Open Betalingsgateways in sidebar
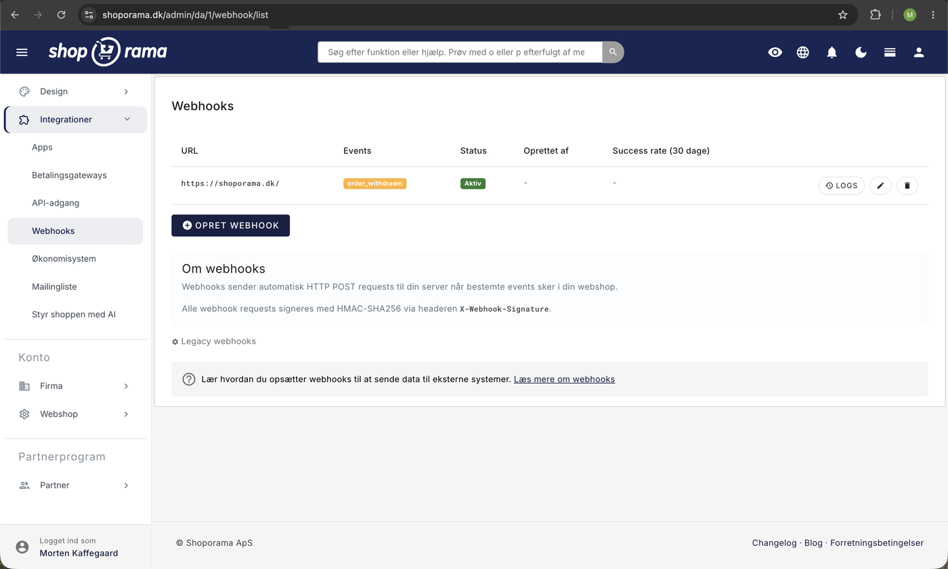The image size is (948, 569). point(69,175)
